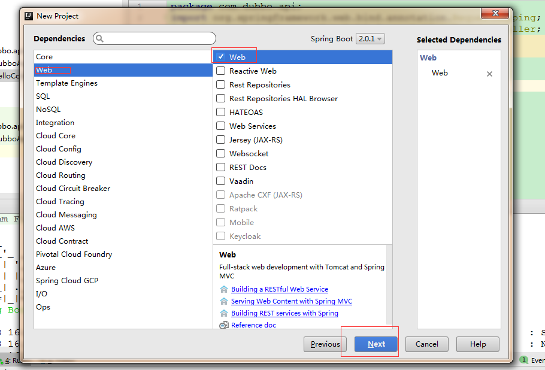Open the Reference doc link
545x370 pixels.
[253, 325]
